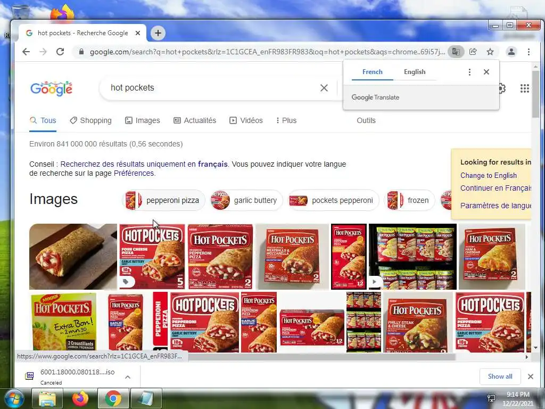
Task: Open the Four Cheese Pizza Hot Pockets image
Action: tap(152, 257)
